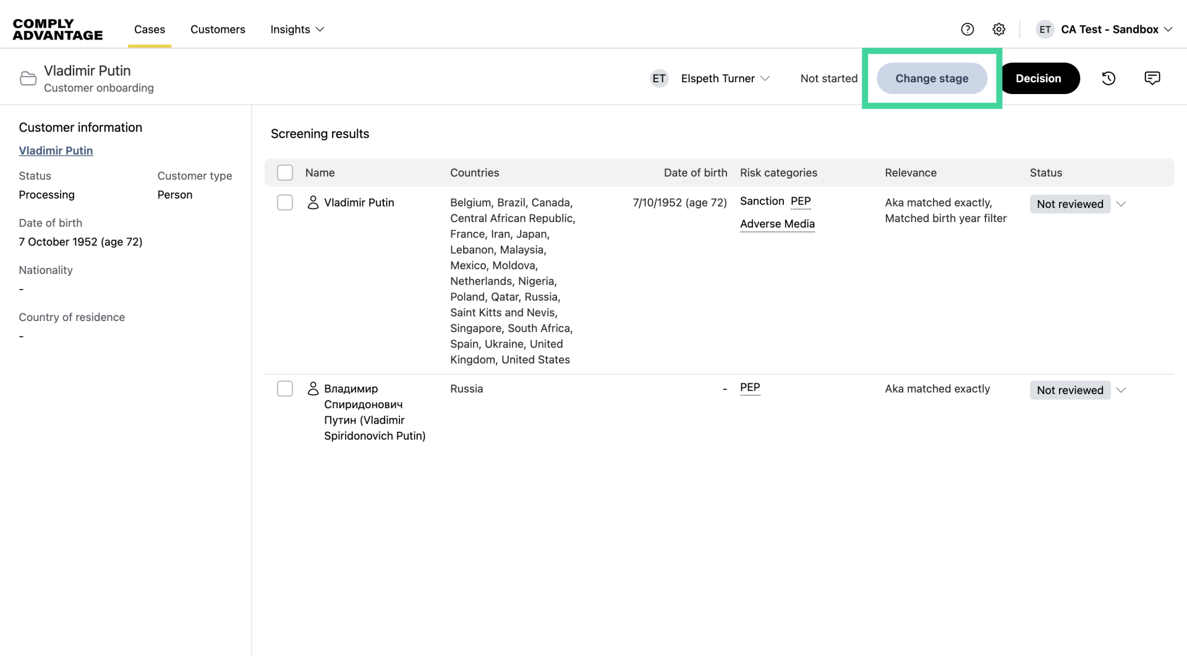Click the Change stage button
This screenshot has width=1187, height=668.
pyautogui.click(x=932, y=79)
